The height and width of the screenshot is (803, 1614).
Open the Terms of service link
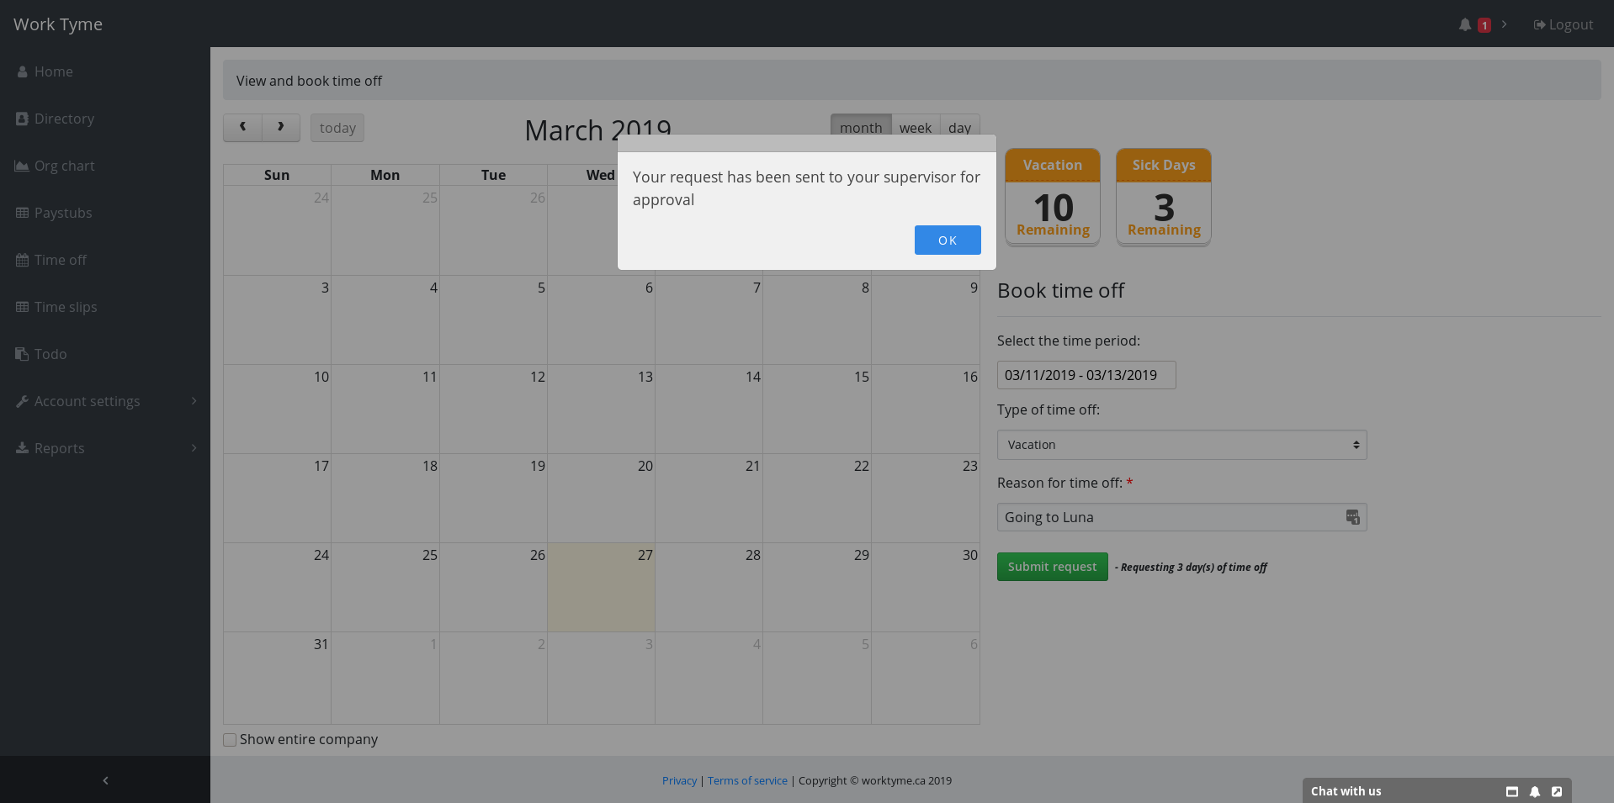click(x=746, y=780)
